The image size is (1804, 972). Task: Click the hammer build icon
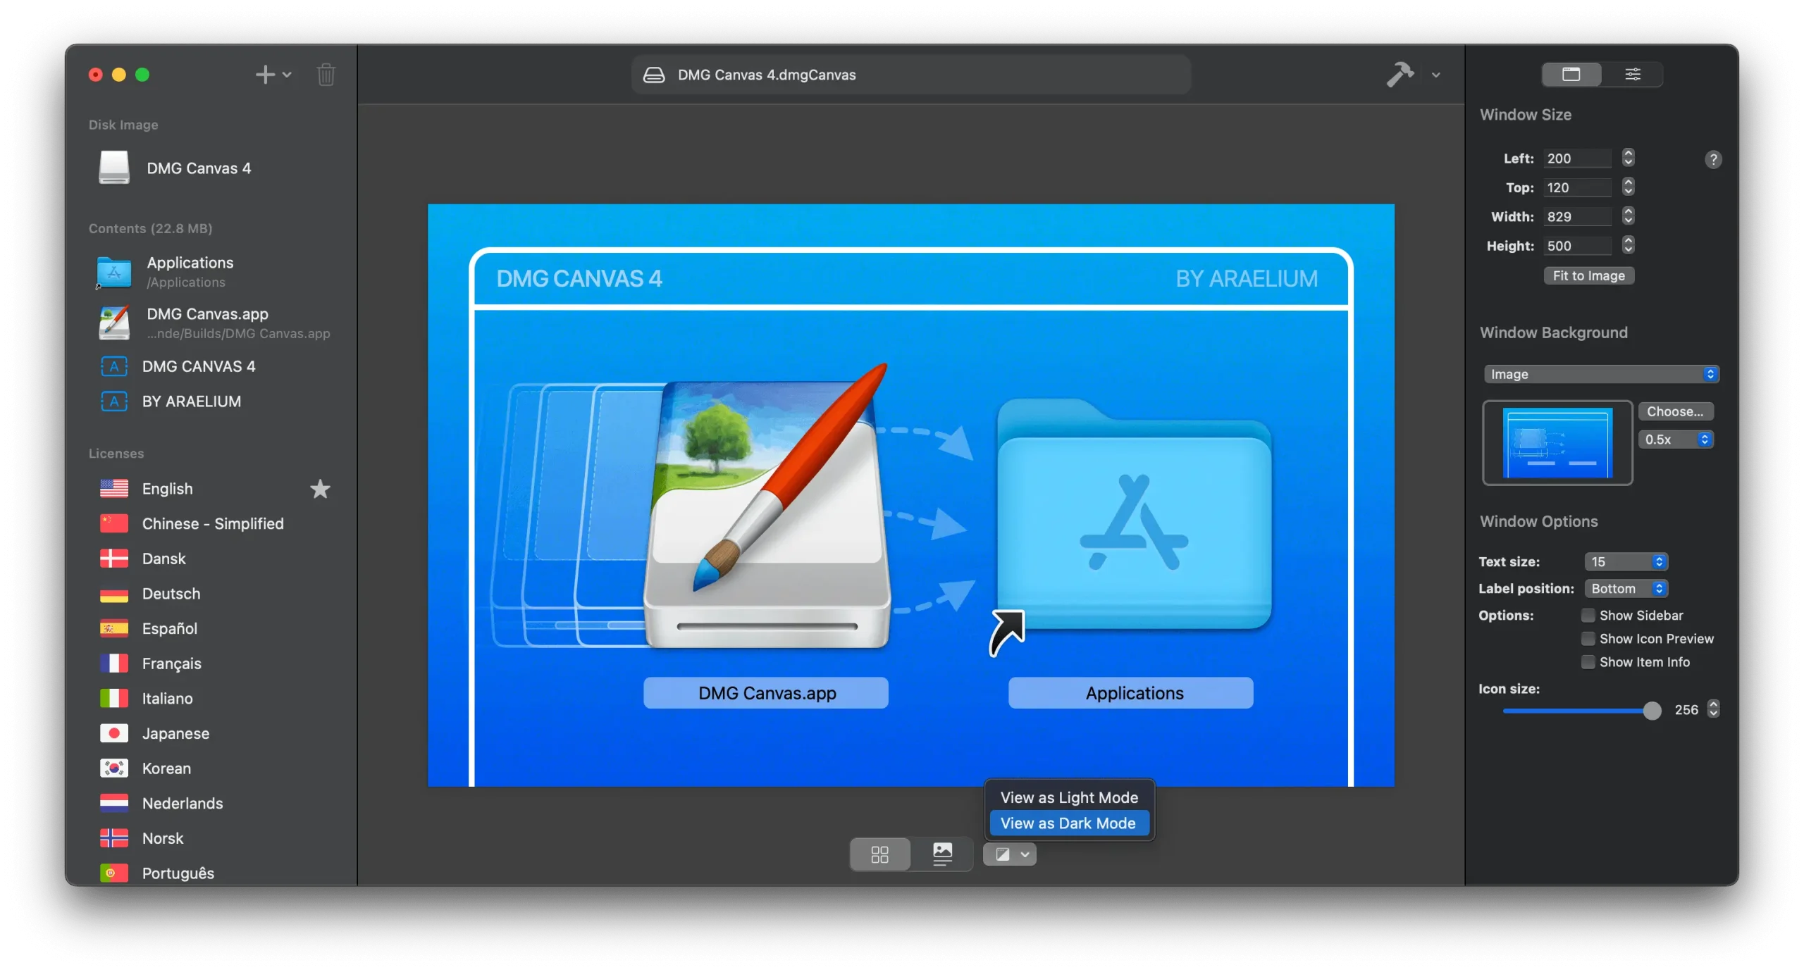(x=1400, y=74)
